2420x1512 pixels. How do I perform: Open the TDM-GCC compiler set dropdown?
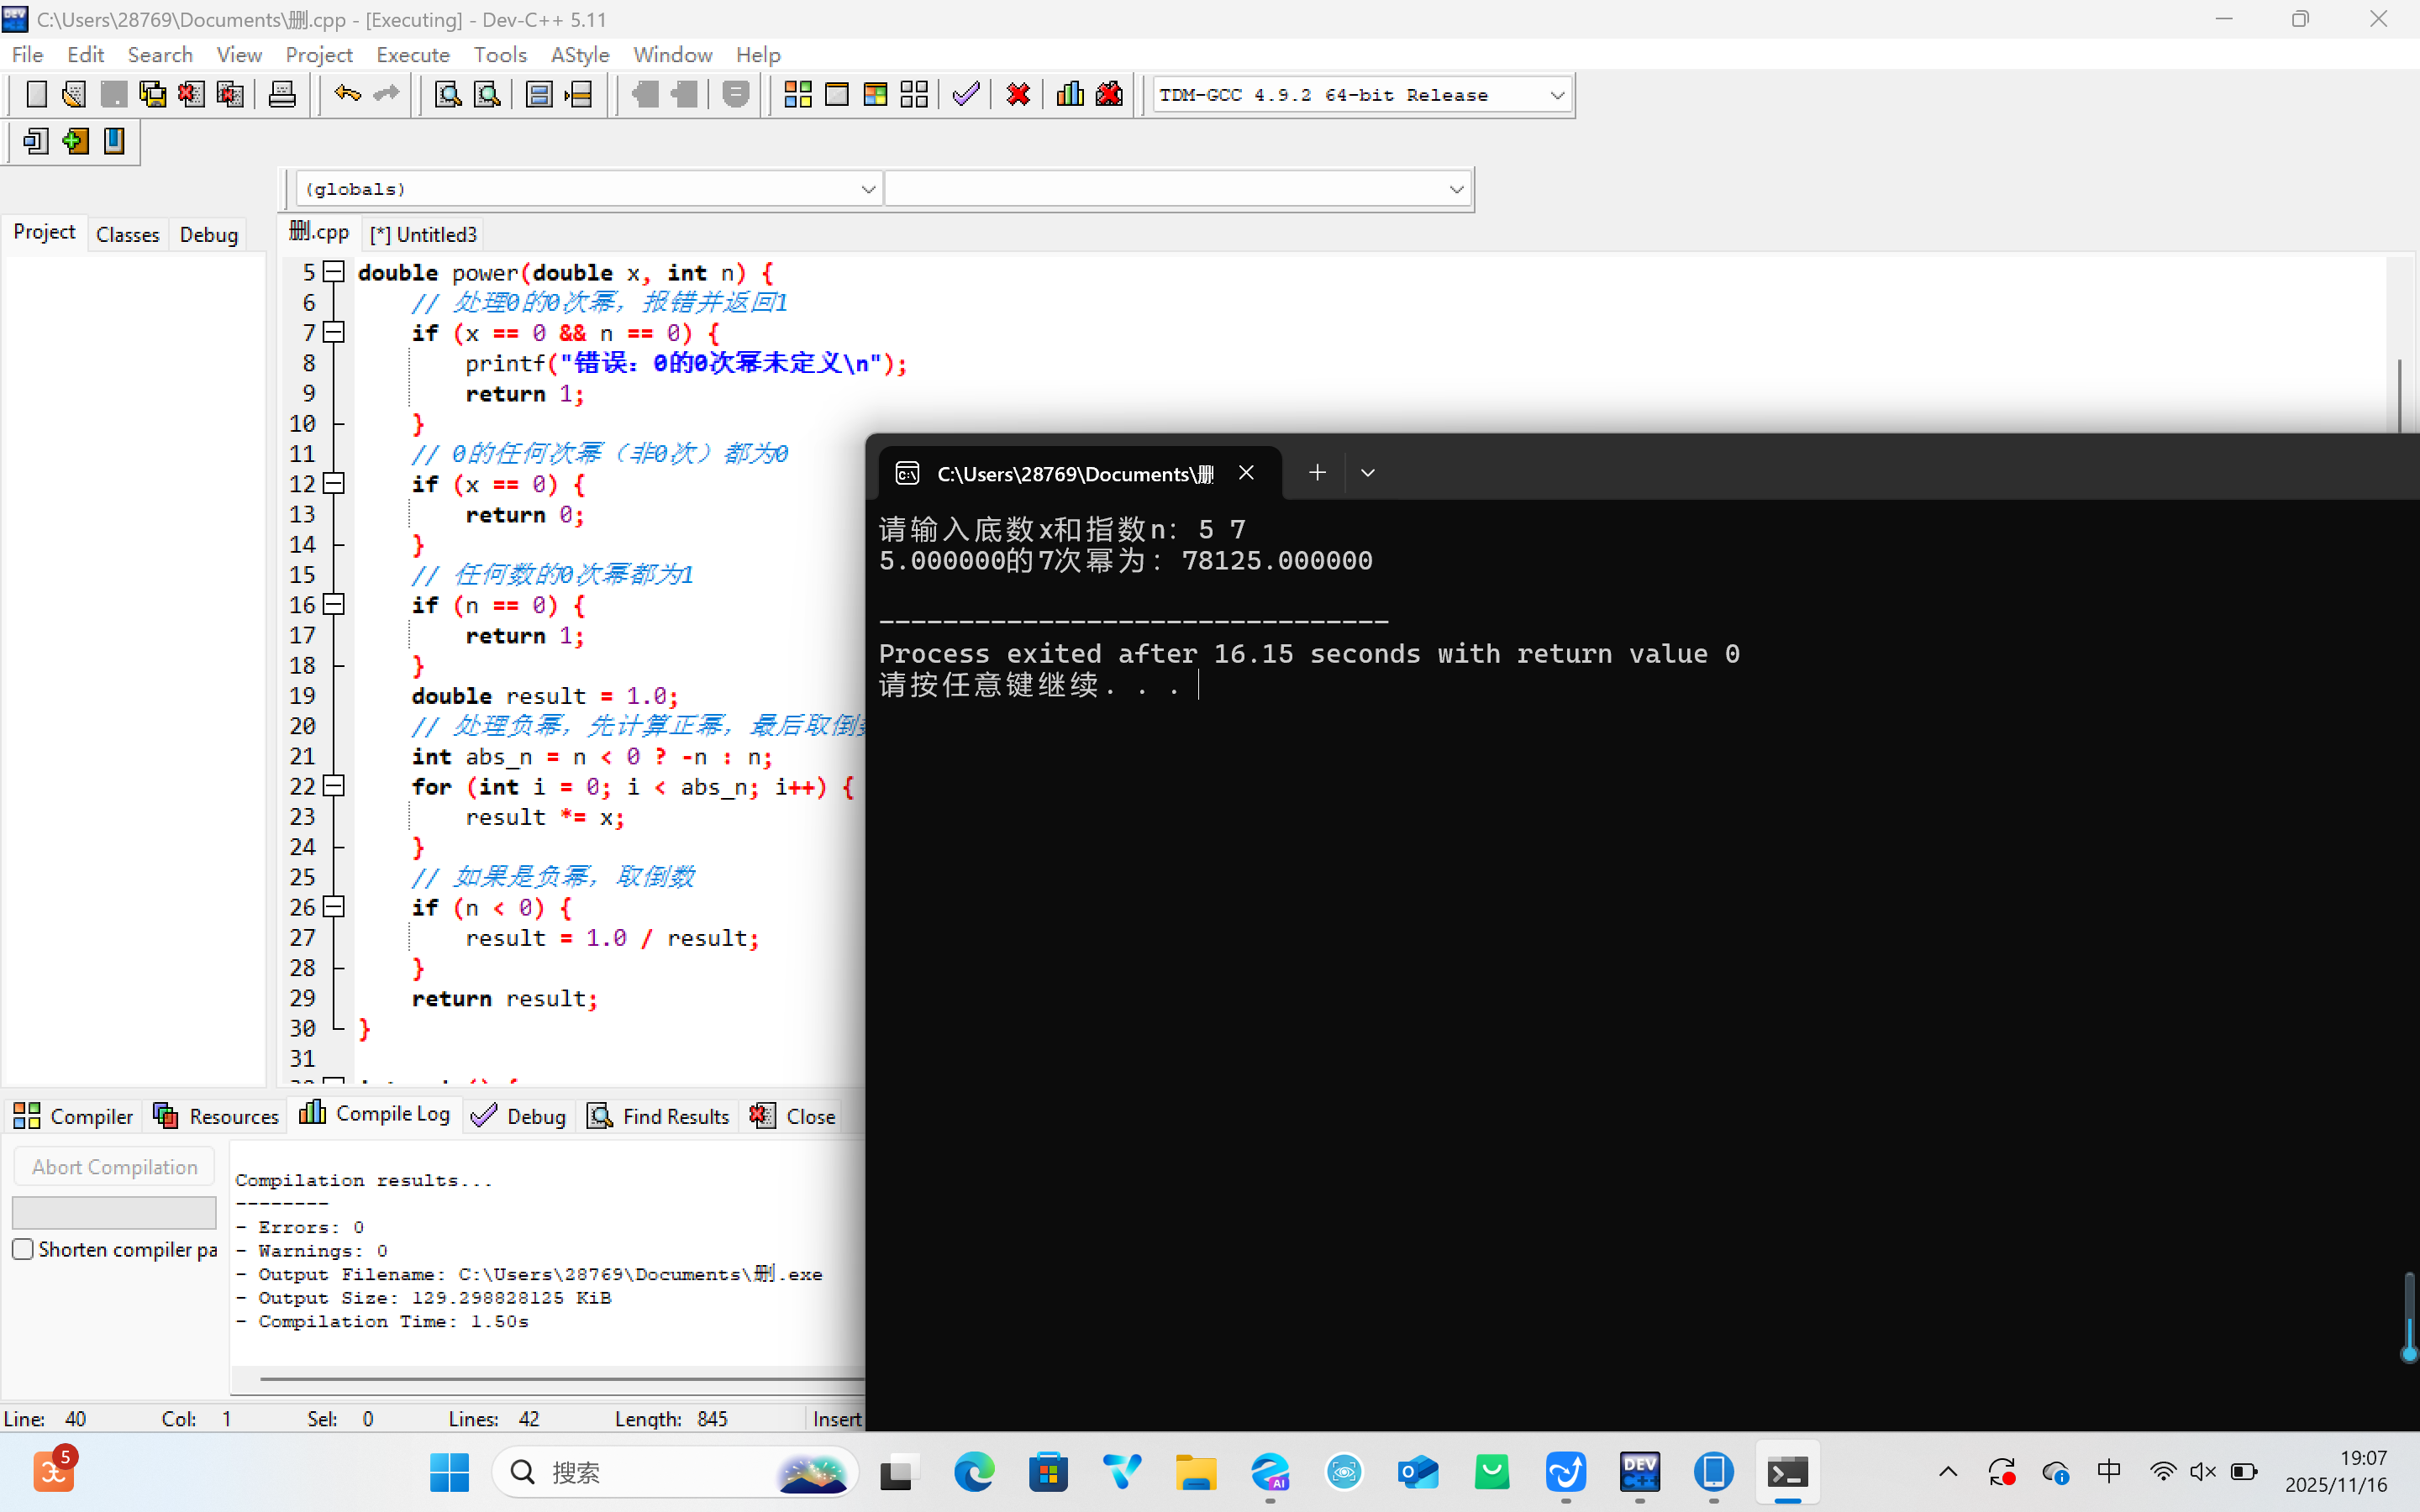point(1556,95)
